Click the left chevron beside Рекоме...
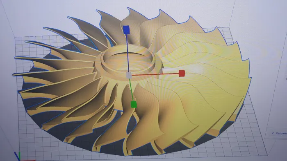The height and width of the screenshot is (161, 287). pyautogui.click(x=273, y=133)
